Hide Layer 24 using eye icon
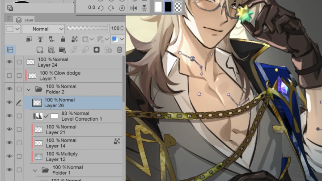The height and width of the screenshot is (181, 322). pyautogui.click(x=9, y=62)
